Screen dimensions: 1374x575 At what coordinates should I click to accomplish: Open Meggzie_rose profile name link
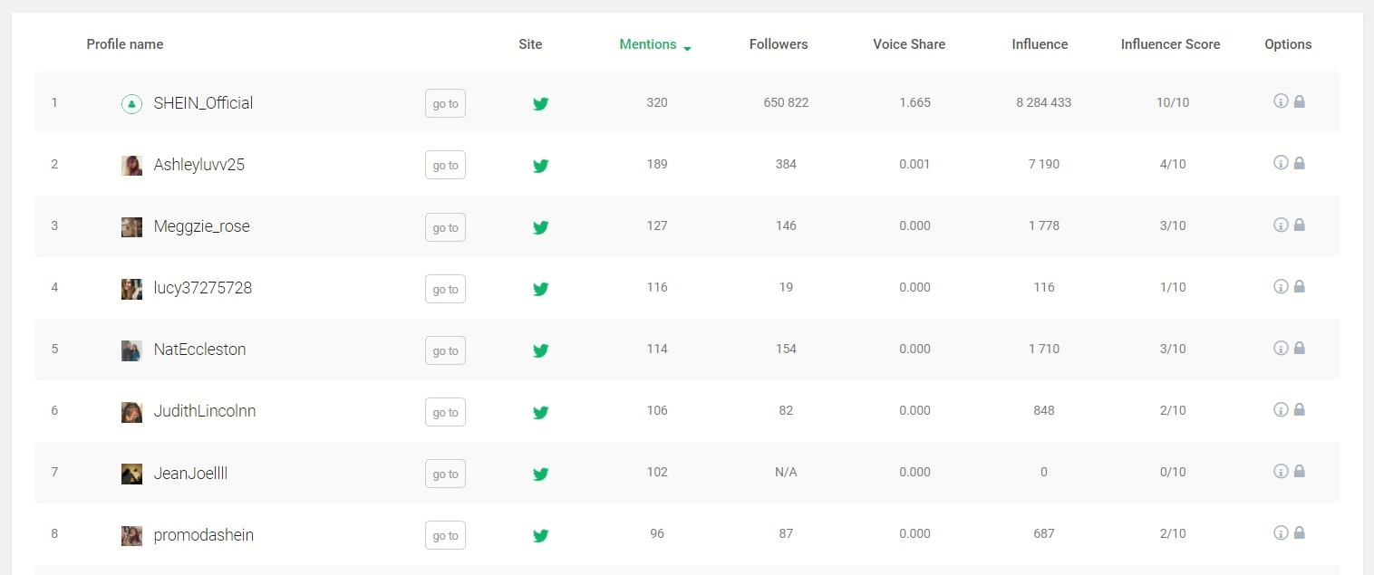(201, 226)
